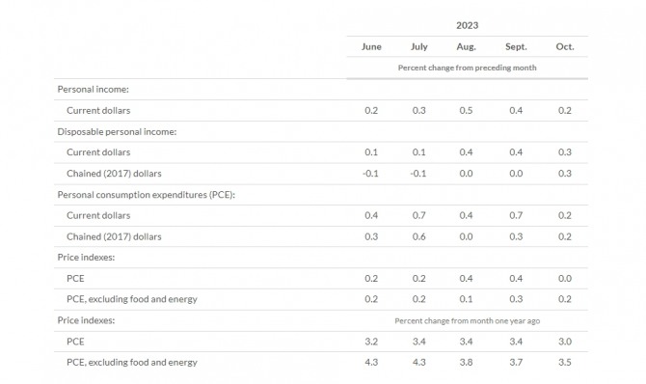The image size is (646, 384).
Task: Select PCE Chained dollars July value 0.6
Action: point(419,236)
